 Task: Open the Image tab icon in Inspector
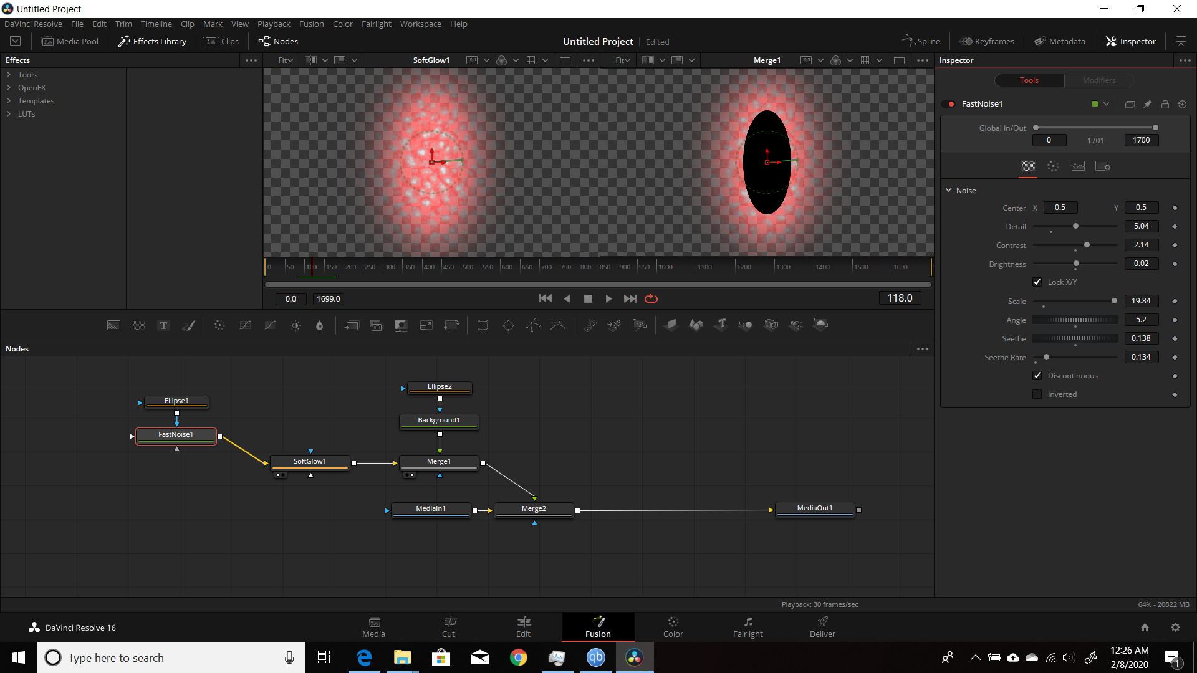coord(1078,166)
